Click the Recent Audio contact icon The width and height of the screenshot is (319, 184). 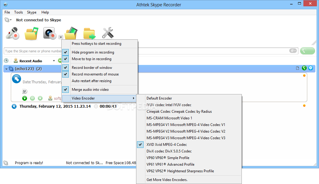[16, 61]
